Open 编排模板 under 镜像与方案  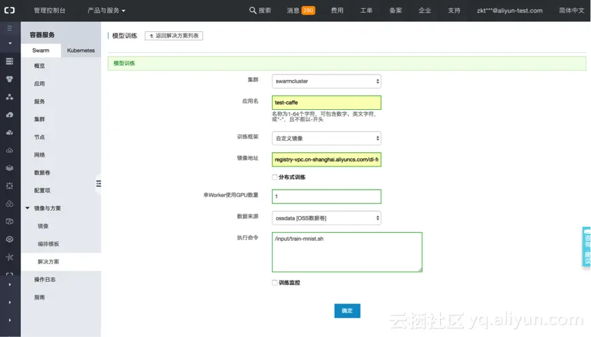tap(49, 244)
